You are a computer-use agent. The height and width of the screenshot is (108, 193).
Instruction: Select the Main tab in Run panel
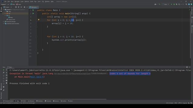pos(10,67)
